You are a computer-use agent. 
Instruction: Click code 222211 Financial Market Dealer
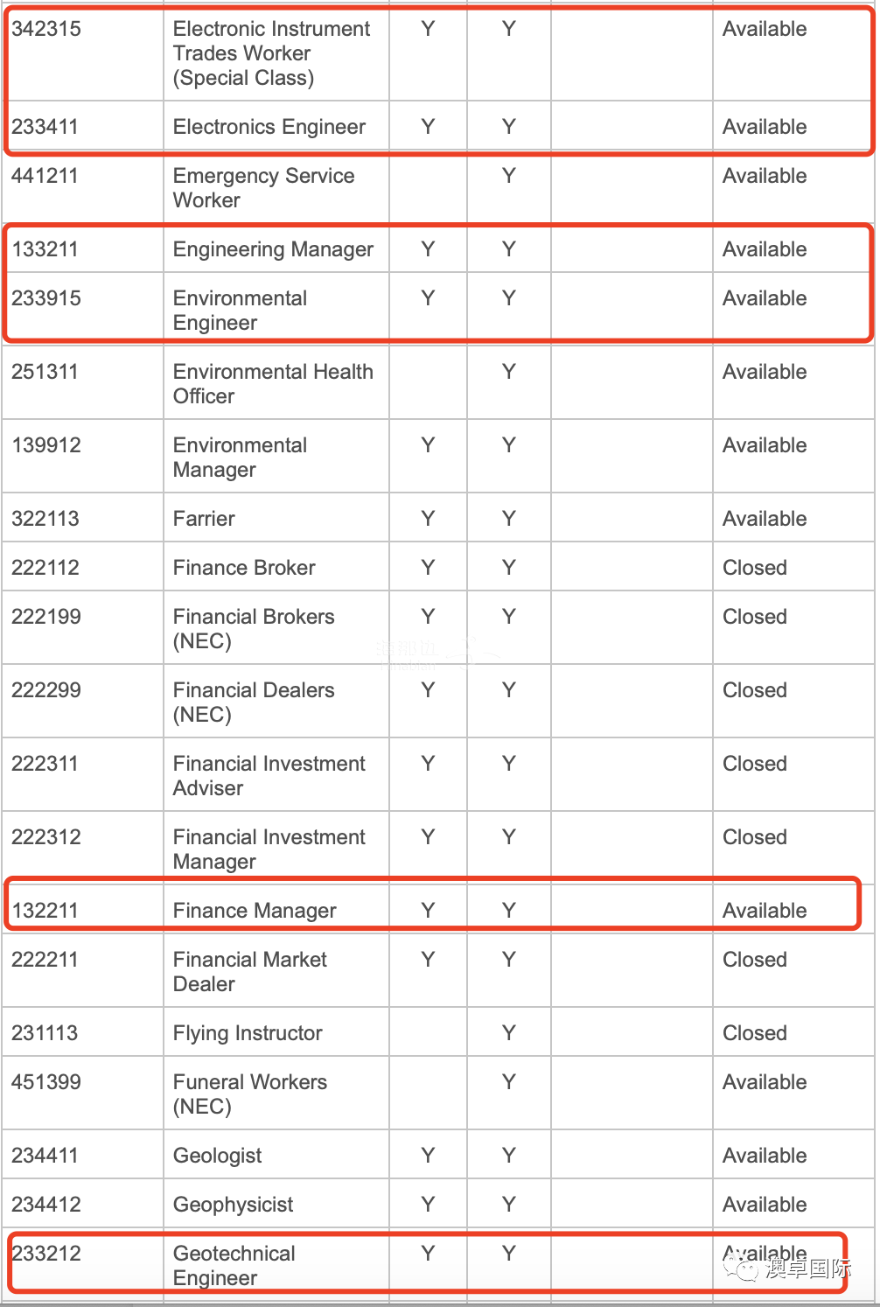tap(45, 960)
